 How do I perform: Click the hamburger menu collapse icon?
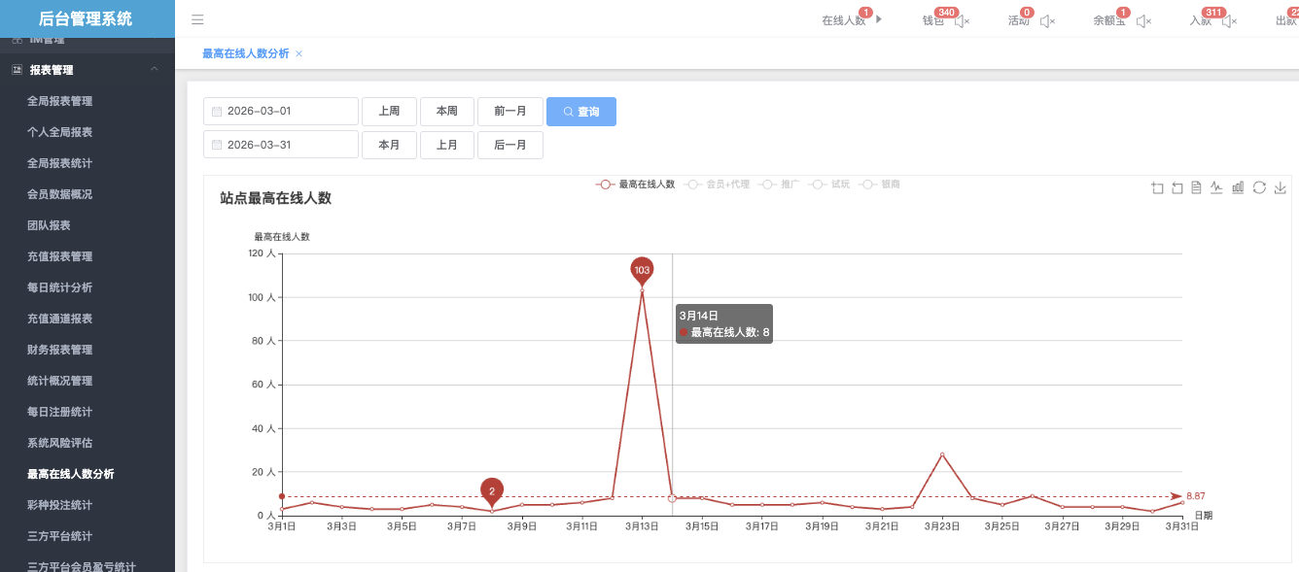[x=197, y=19]
